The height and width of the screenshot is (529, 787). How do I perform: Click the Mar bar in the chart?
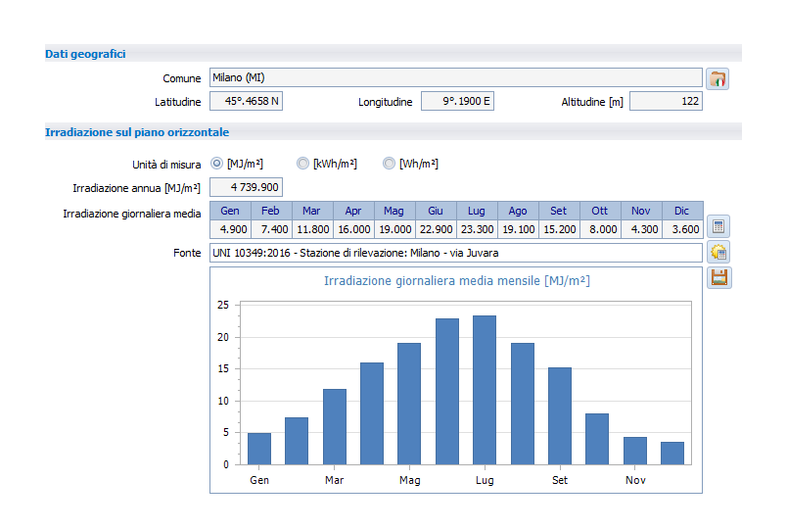pos(334,426)
